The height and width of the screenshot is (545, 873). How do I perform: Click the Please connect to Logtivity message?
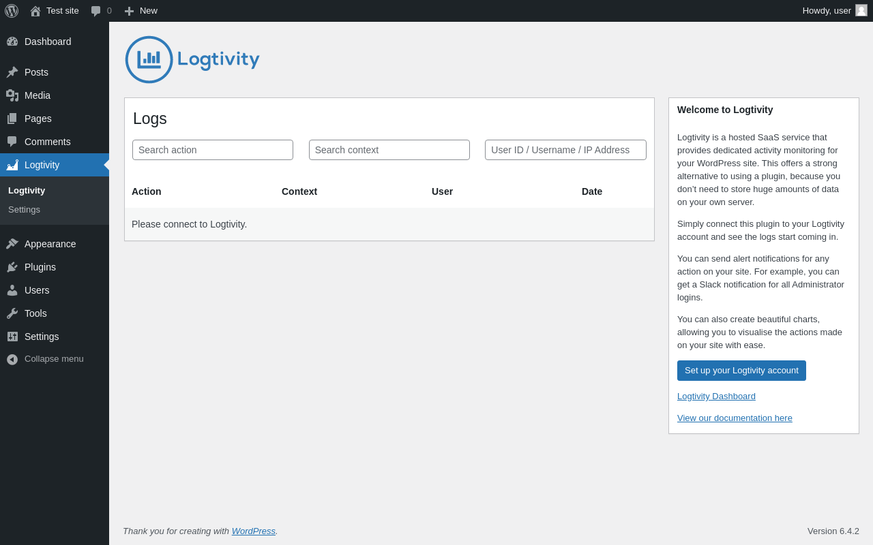(x=190, y=224)
